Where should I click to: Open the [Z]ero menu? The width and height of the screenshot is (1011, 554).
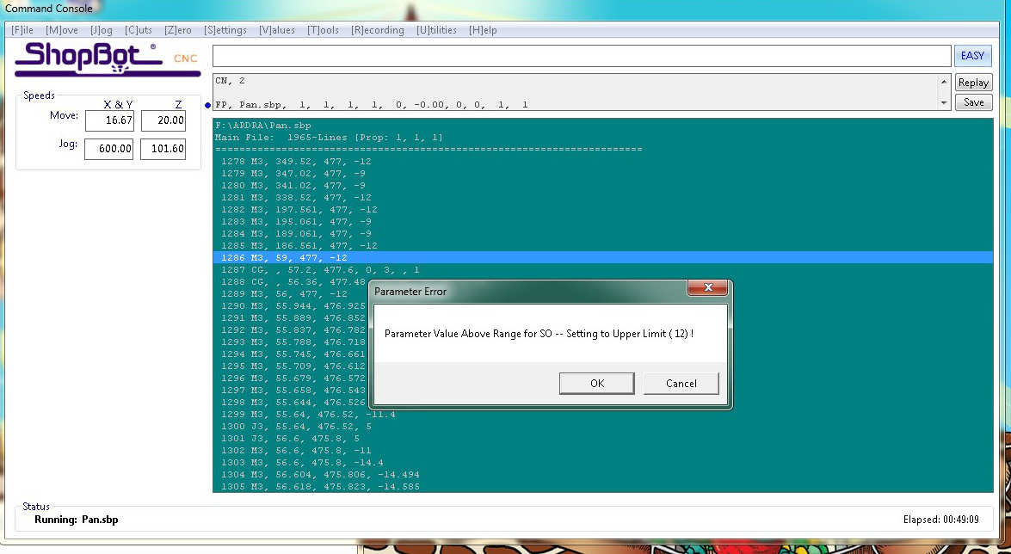point(178,30)
